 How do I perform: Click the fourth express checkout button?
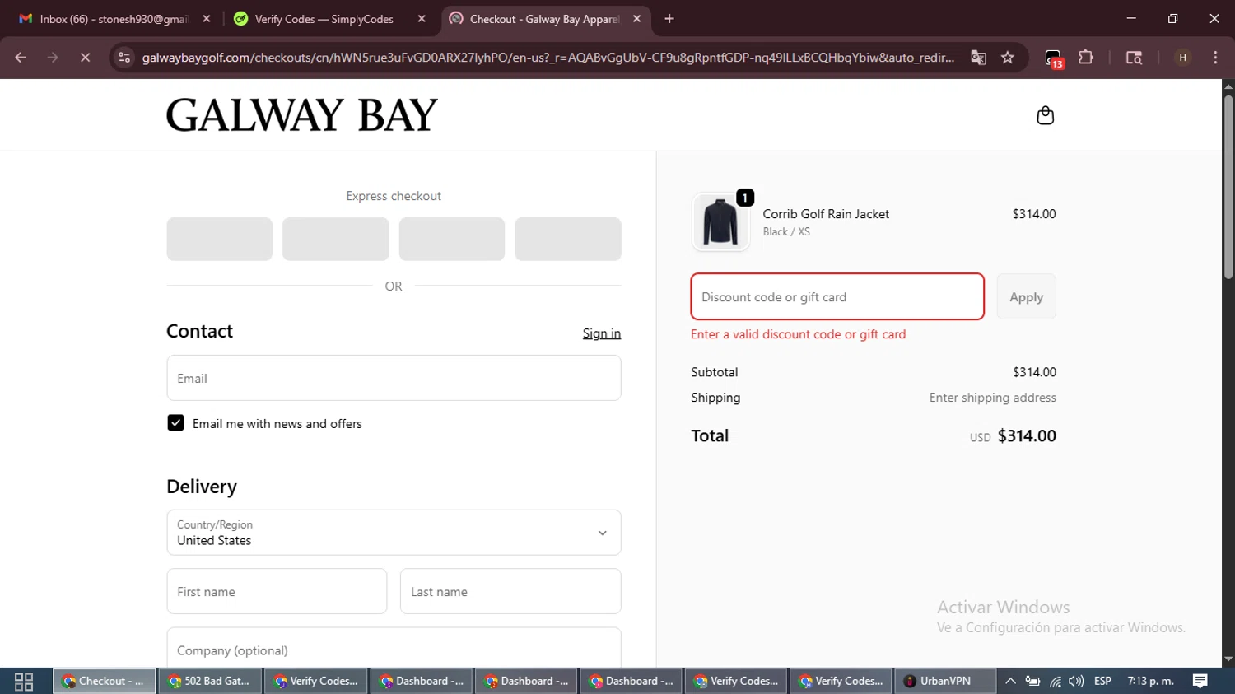[x=568, y=240]
